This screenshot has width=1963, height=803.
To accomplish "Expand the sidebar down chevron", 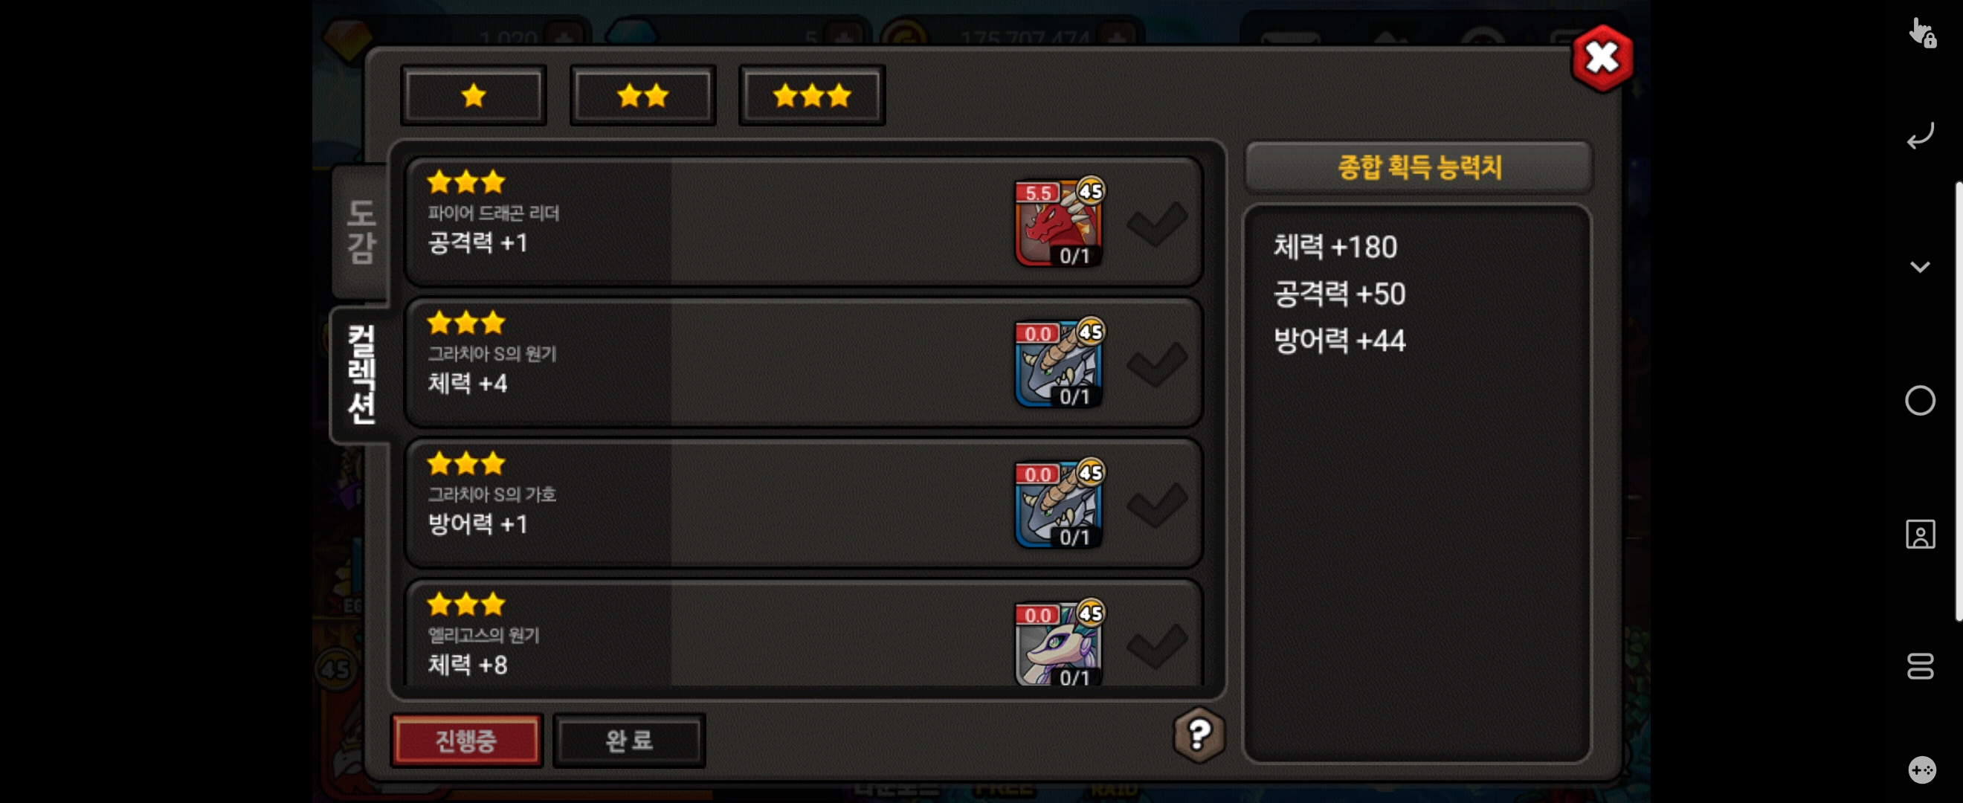I will (x=1921, y=267).
